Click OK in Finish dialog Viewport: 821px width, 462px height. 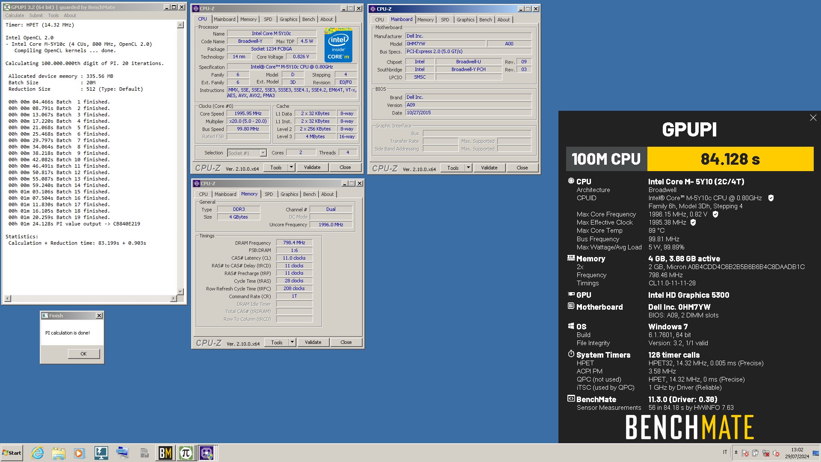click(x=83, y=354)
